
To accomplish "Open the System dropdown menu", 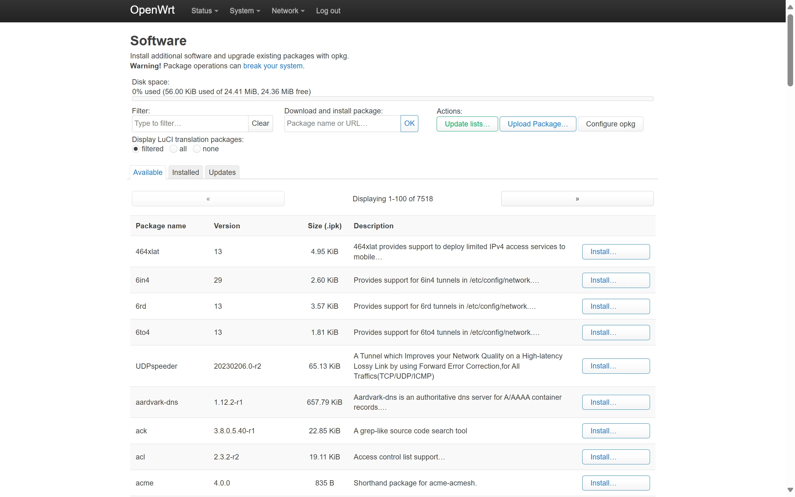I will pos(245,11).
